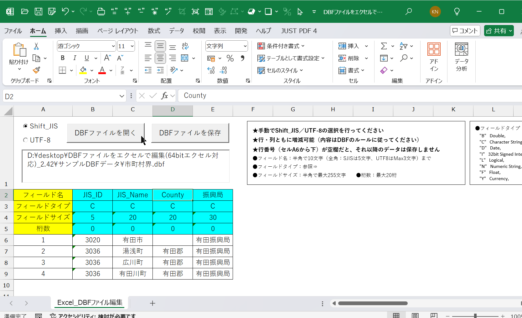Select the Shift_JIS radio button
This screenshot has width=522, height=318.
pyautogui.click(x=25, y=126)
